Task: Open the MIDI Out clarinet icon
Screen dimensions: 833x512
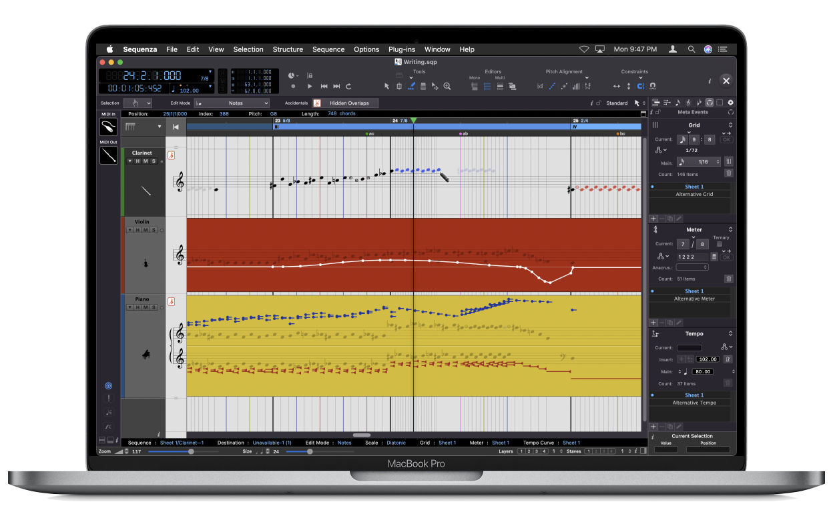Action: (107, 155)
